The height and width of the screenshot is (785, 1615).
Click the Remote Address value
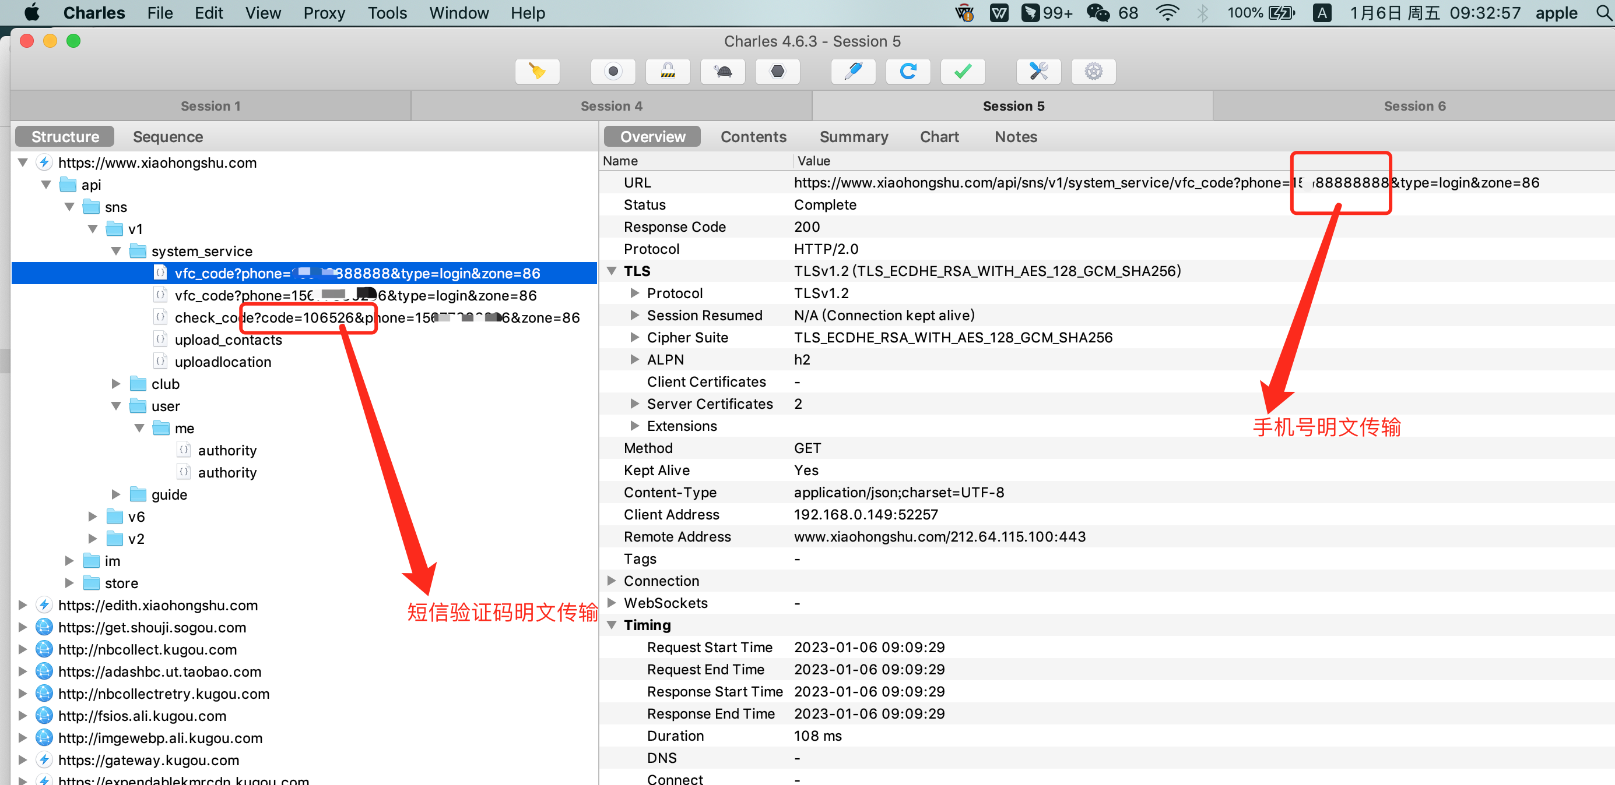[x=939, y=536]
